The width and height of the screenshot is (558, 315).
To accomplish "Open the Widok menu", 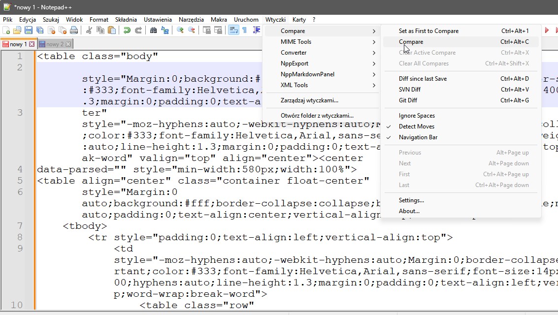I will point(74,20).
